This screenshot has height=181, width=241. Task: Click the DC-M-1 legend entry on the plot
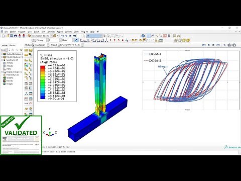(x=153, y=54)
